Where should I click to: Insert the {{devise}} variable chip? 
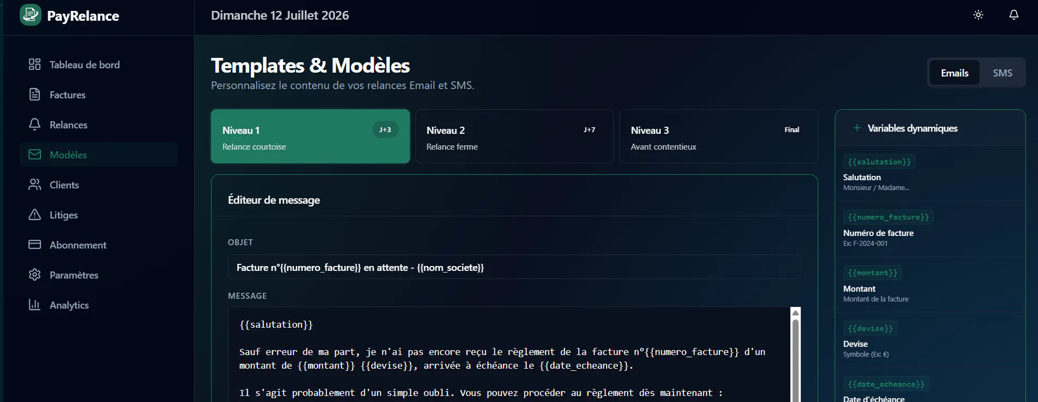(870, 328)
